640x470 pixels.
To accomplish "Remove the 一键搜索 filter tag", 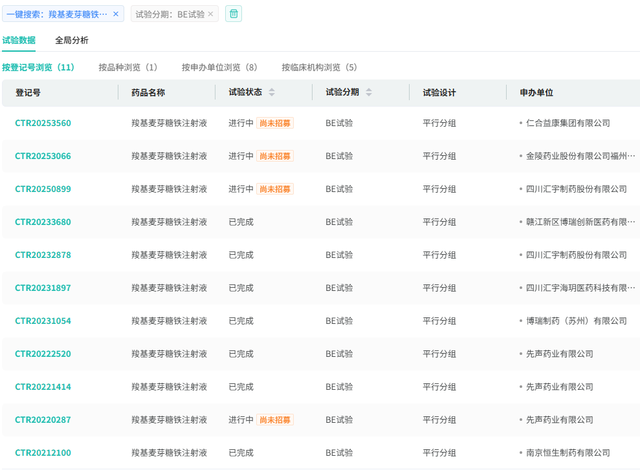I will 116,14.
